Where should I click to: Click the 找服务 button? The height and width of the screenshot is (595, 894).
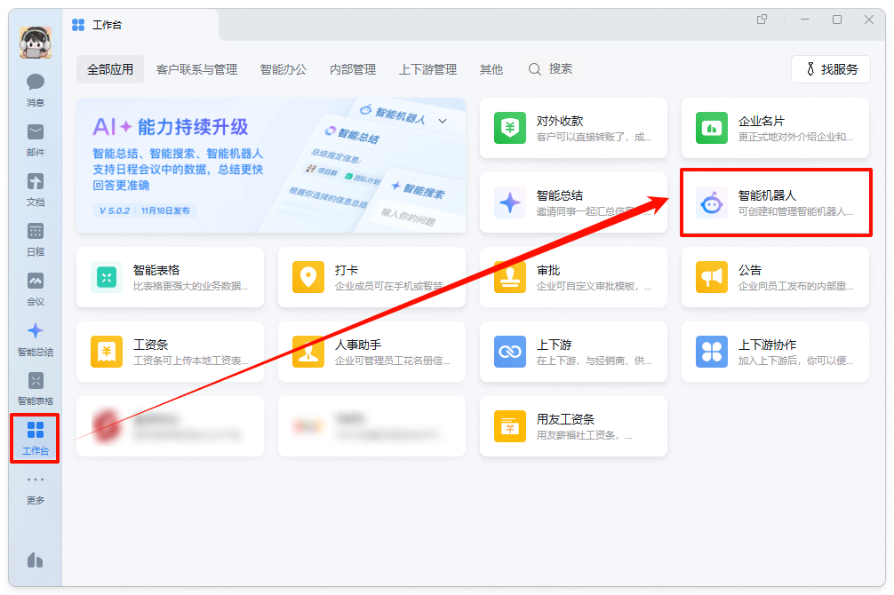click(x=830, y=68)
